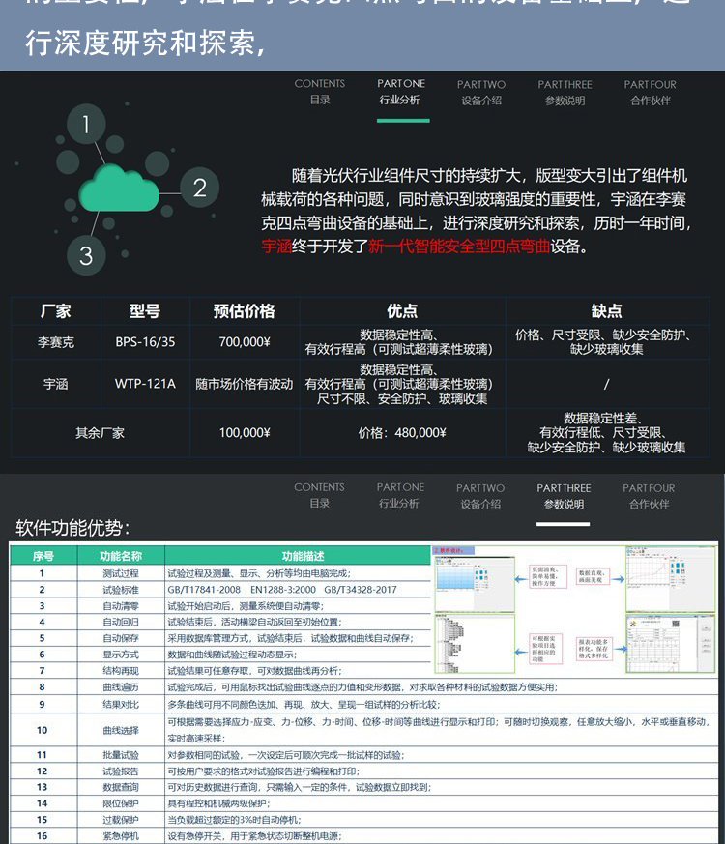Click the 700,000¥ price cell
725x844 pixels.
tap(244, 342)
